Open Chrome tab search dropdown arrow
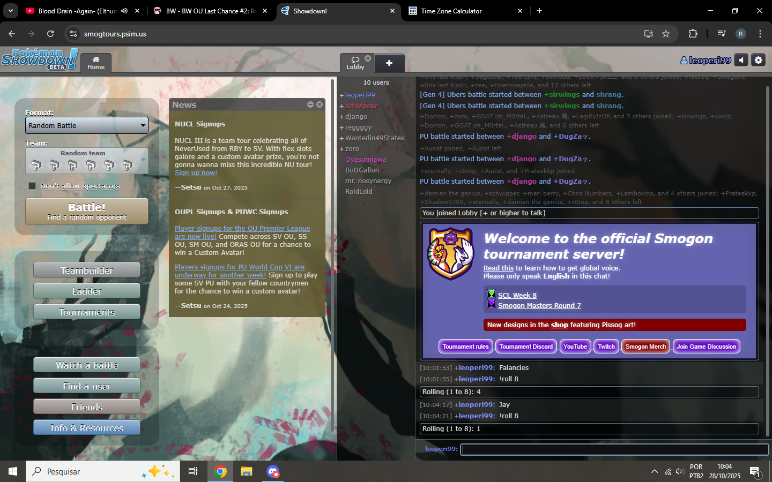Viewport: 772px width, 482px height. [x=11, y=11]
